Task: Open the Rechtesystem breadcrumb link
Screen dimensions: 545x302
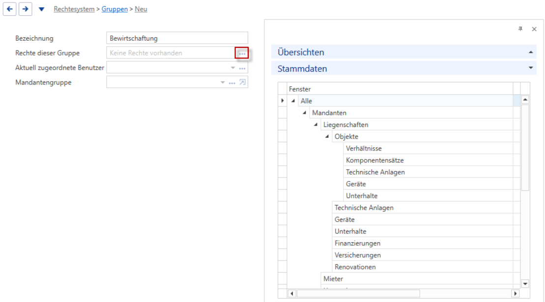Action: coord(74,9)
